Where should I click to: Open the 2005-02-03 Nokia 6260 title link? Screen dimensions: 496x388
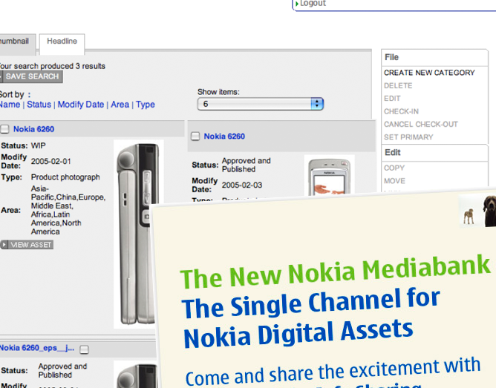click(224, 137)
